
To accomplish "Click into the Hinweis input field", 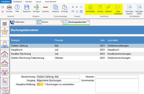I will [117, 76].
